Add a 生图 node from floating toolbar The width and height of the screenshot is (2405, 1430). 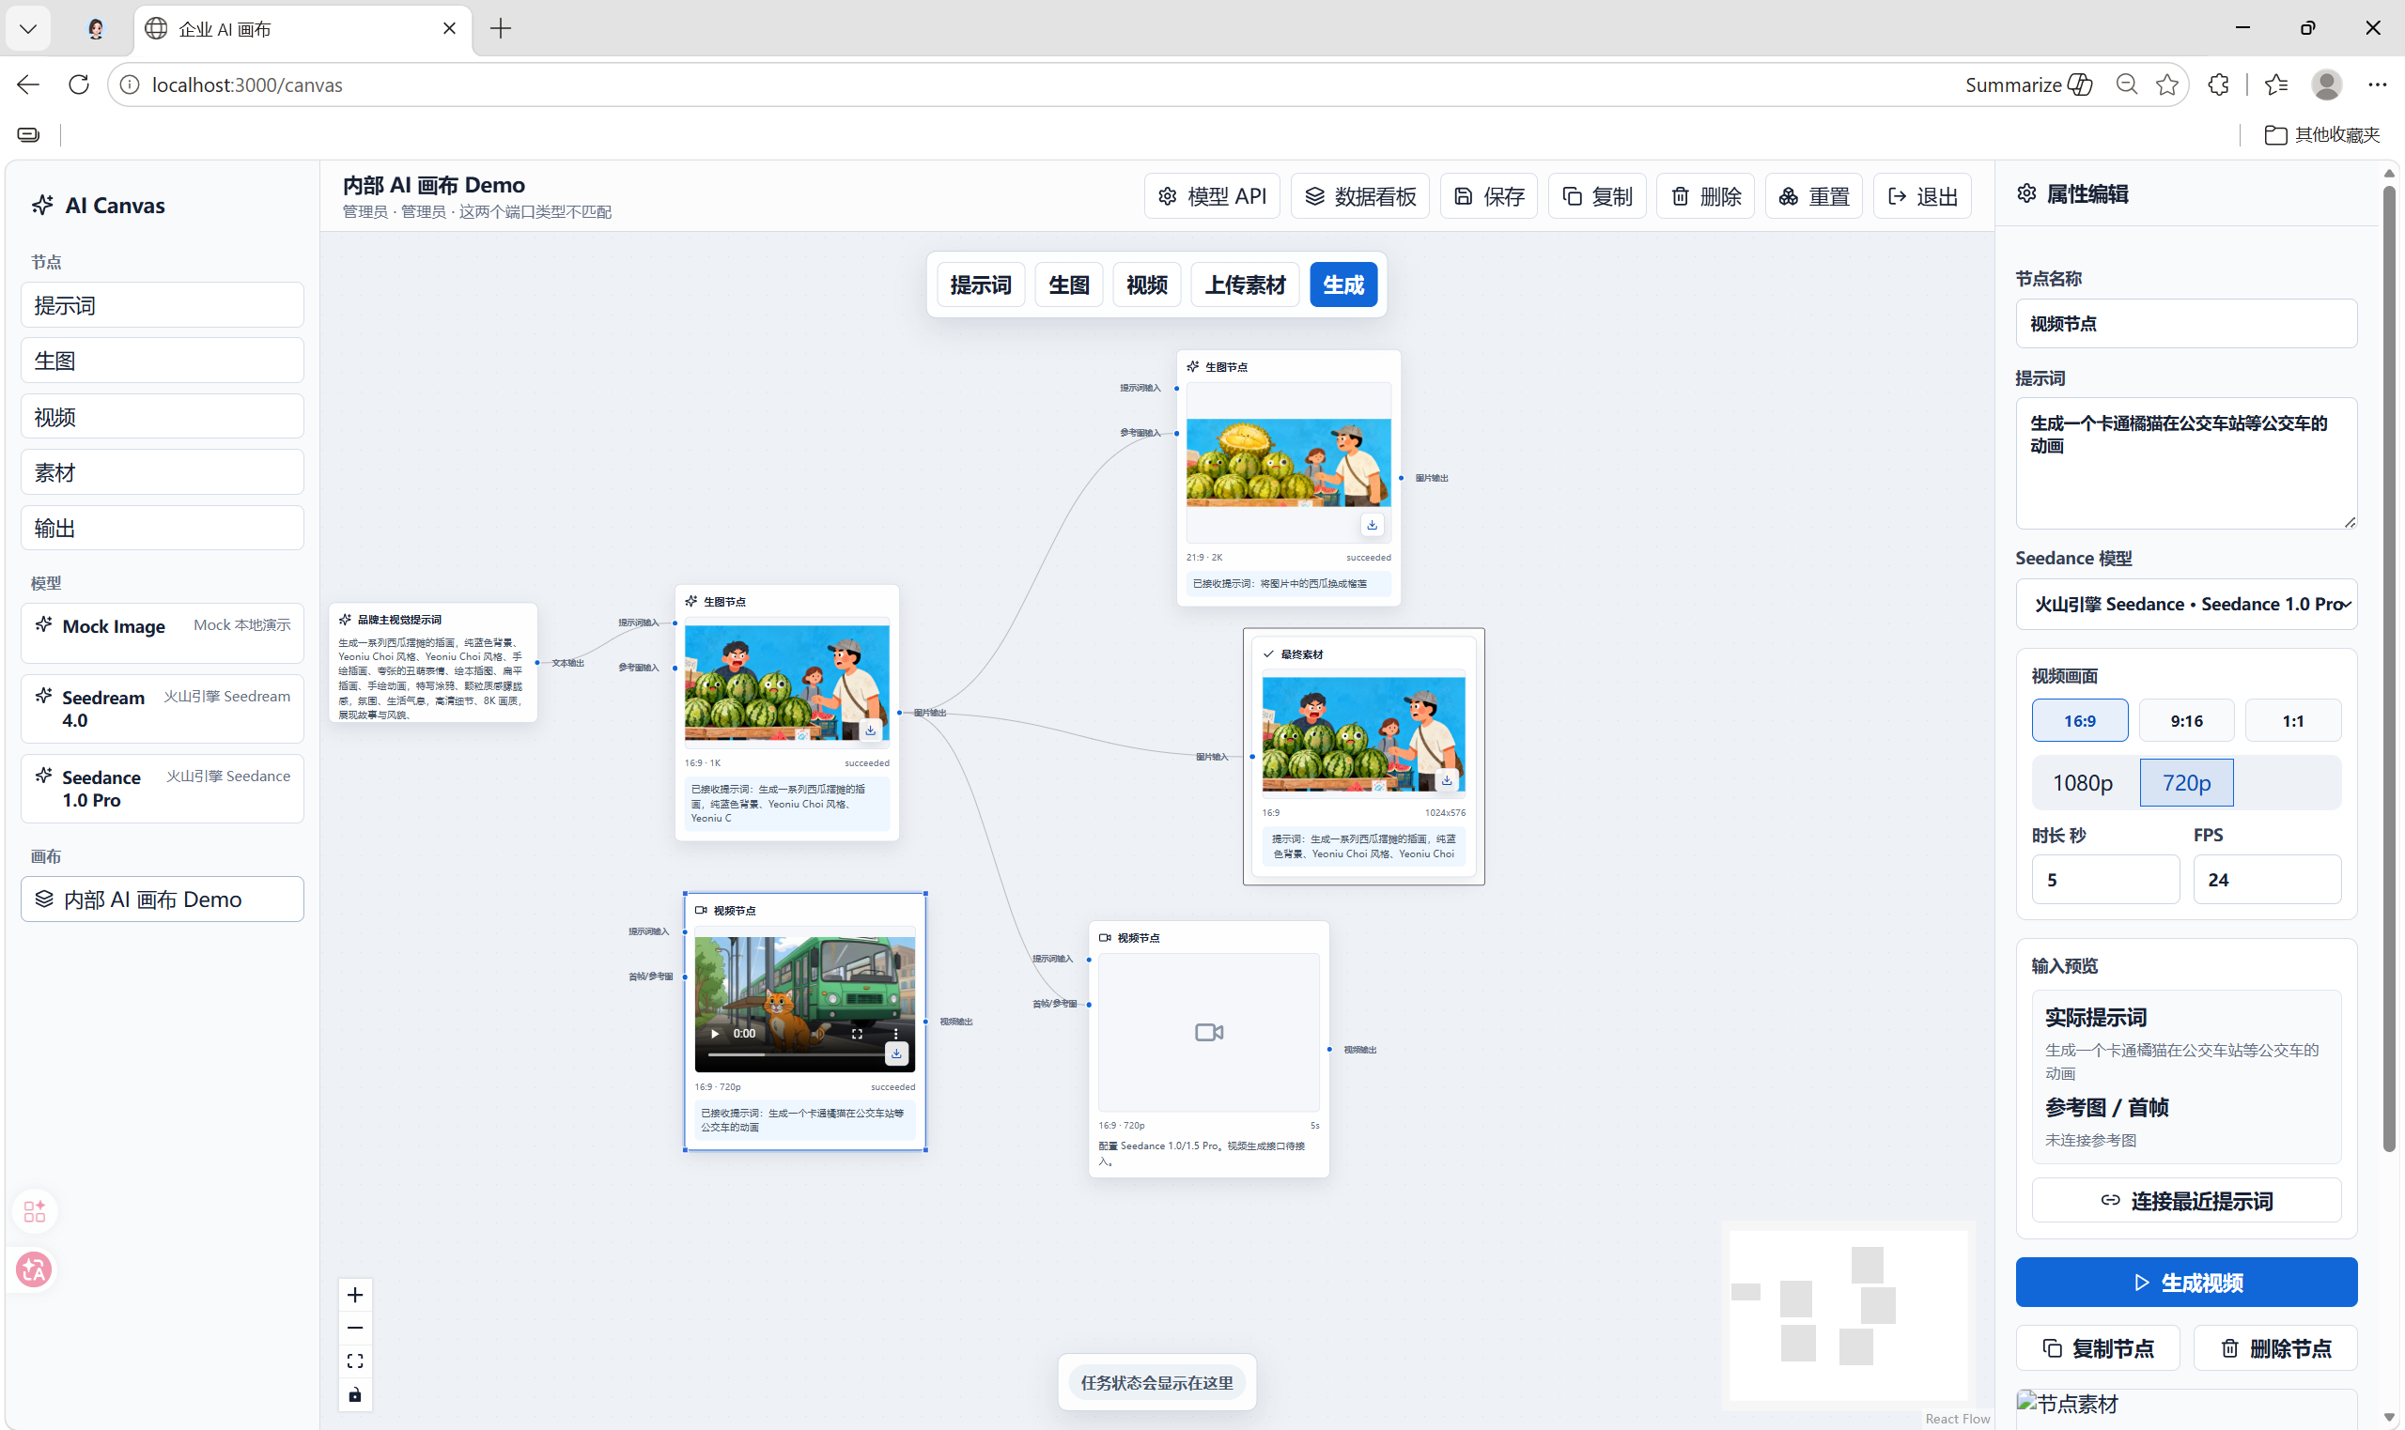click(x=1068, y=284)
